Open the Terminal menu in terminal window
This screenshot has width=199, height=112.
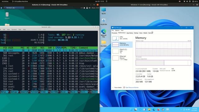14,30
